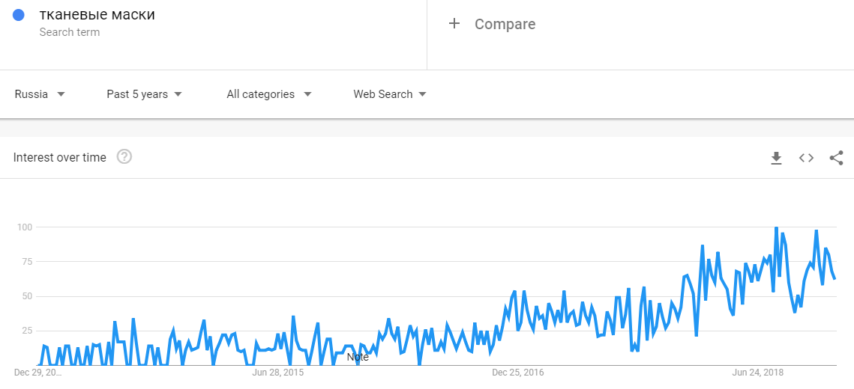
Task: Click the Jun 28, 2015 axis label
Action: tap(277, 372)
